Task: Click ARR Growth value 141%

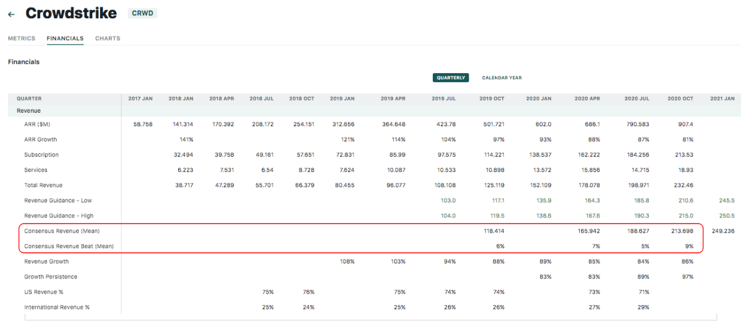Action: pyautogui.click(x=186, y=140)
